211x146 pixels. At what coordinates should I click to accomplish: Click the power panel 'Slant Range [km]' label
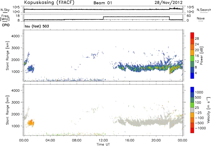coord(7,56)
